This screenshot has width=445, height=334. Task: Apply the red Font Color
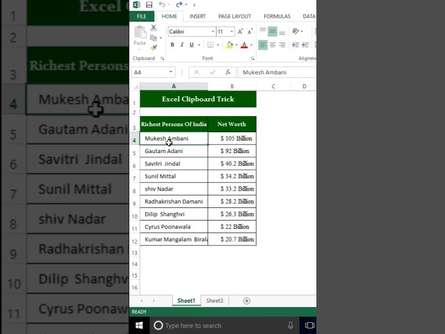[244, 45]
